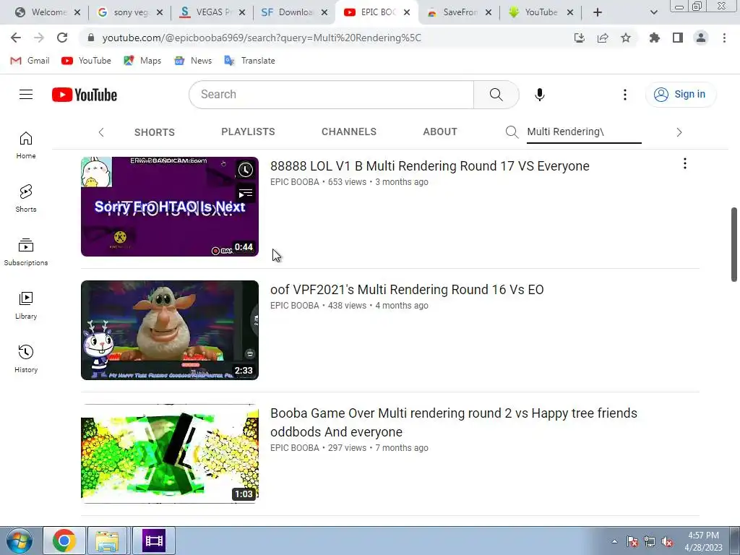Open Chrome three-dot menu
This screenshot has width=740, height=555.
[x=724, y=38]
